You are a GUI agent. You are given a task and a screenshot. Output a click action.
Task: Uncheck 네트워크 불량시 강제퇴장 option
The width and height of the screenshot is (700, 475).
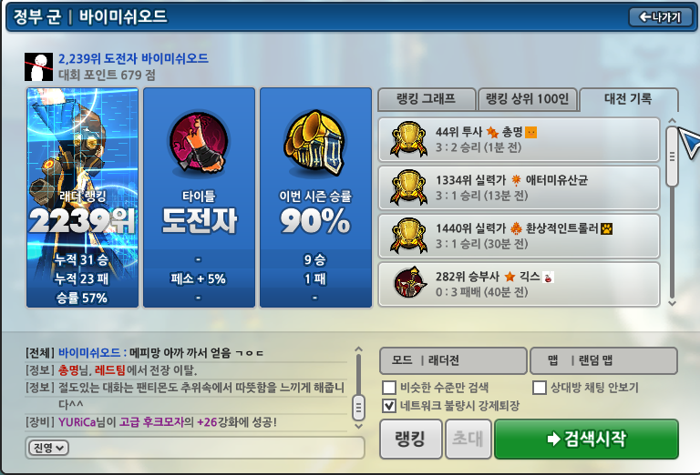[x=389, y=406]
